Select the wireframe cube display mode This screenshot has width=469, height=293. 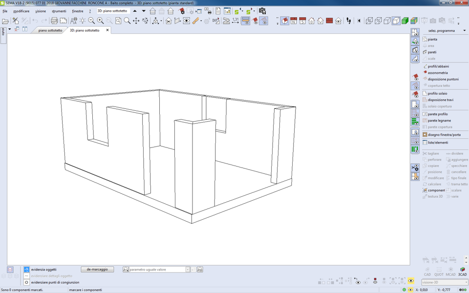click(369, 21)
